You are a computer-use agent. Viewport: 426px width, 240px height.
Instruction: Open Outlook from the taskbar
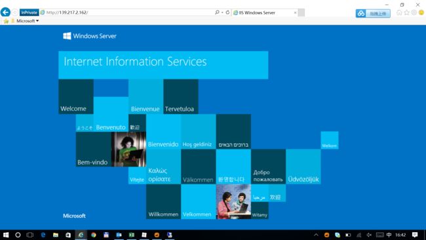pyautogui.click(x=119, y=235)
